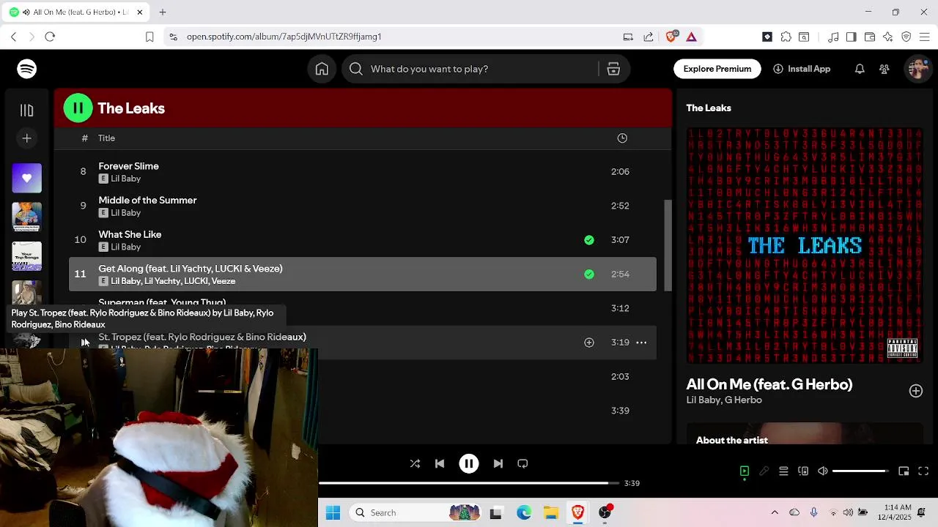This screenshot has height=527, width=938.
Task: Open Liked Songs playlist thumbnail
Action: (x=27, y=178)
